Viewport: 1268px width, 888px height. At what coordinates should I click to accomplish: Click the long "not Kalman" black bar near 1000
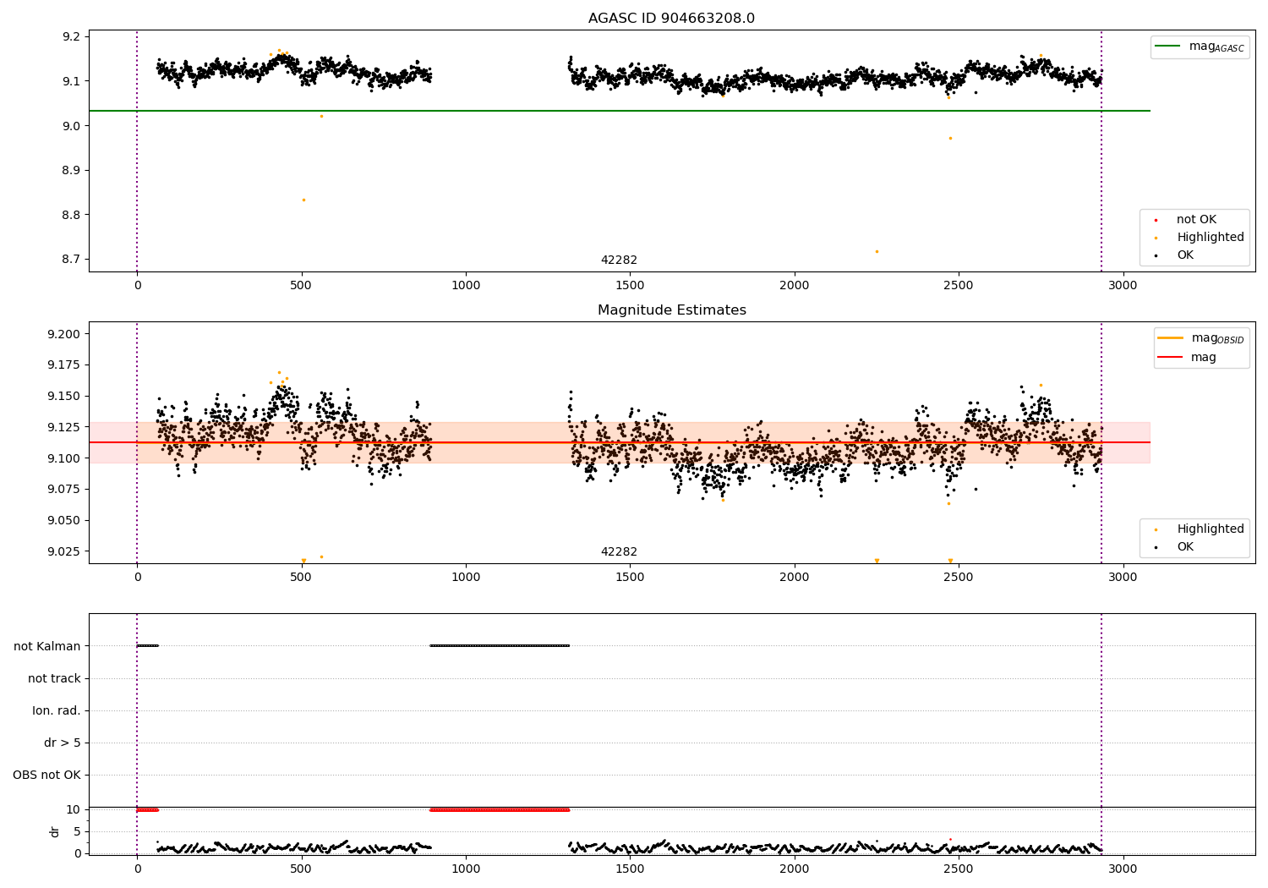point(500,646)
